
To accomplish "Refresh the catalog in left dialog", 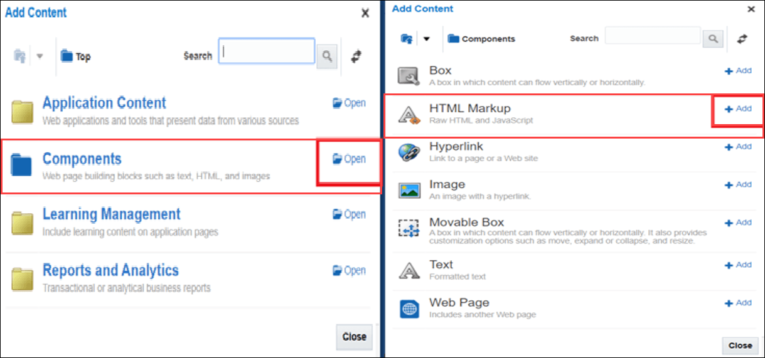I will click(x=356, y=56).
